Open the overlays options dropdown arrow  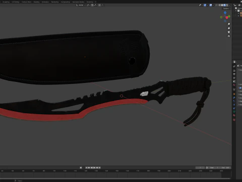pos(213,5)
